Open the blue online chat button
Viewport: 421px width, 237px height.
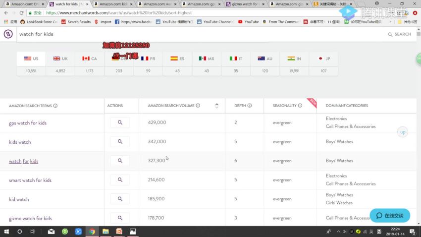(x=390, y=216)
